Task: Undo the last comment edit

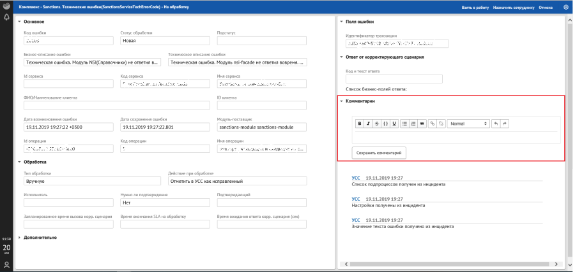Action: 496,124
